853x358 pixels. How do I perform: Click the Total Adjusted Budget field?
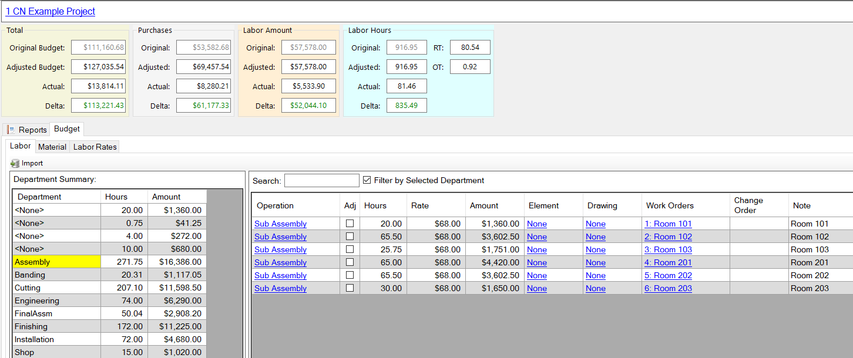(98, 67)
